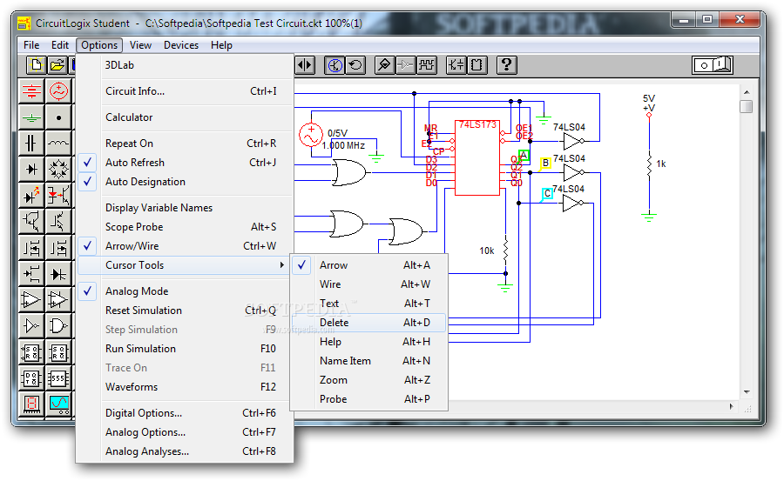Pick the 555 timer in palette
This screenshot has width=784, height=481.
58,378
